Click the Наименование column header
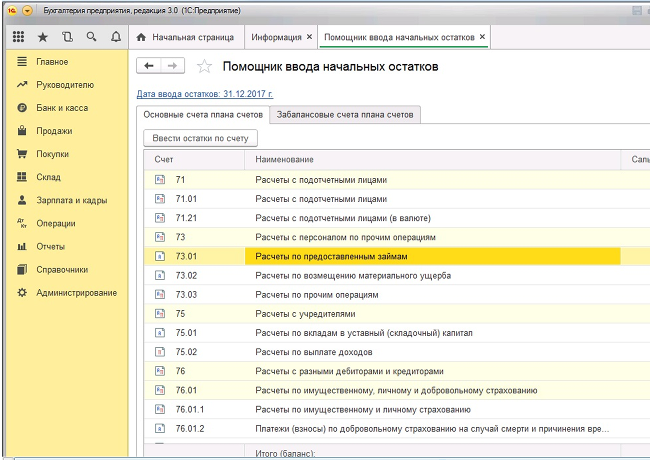Screen dimensions: 650x460 tap(284, 159)
